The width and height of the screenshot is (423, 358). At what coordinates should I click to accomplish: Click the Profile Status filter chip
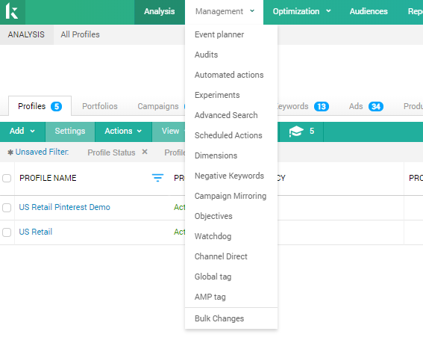tap(111, 152)
